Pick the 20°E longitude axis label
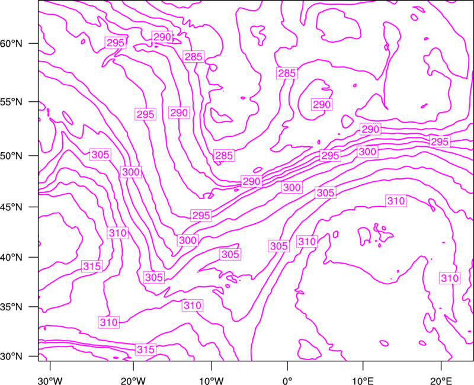474x385 pixels. coord(441,381)
